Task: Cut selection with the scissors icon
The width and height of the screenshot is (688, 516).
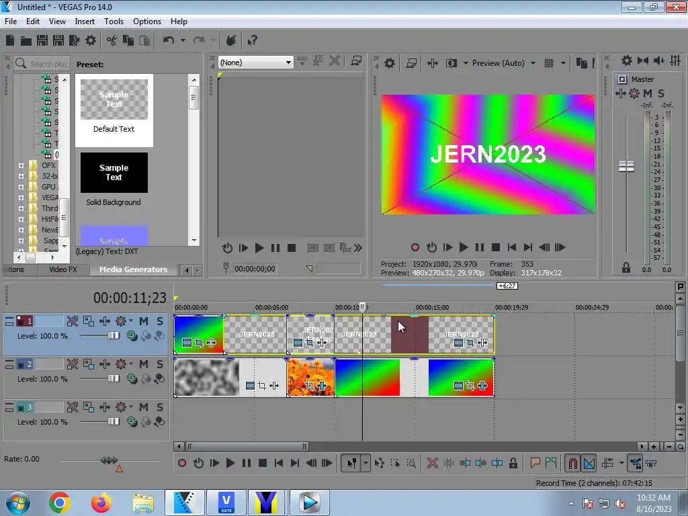Action: tap(112, 40)
